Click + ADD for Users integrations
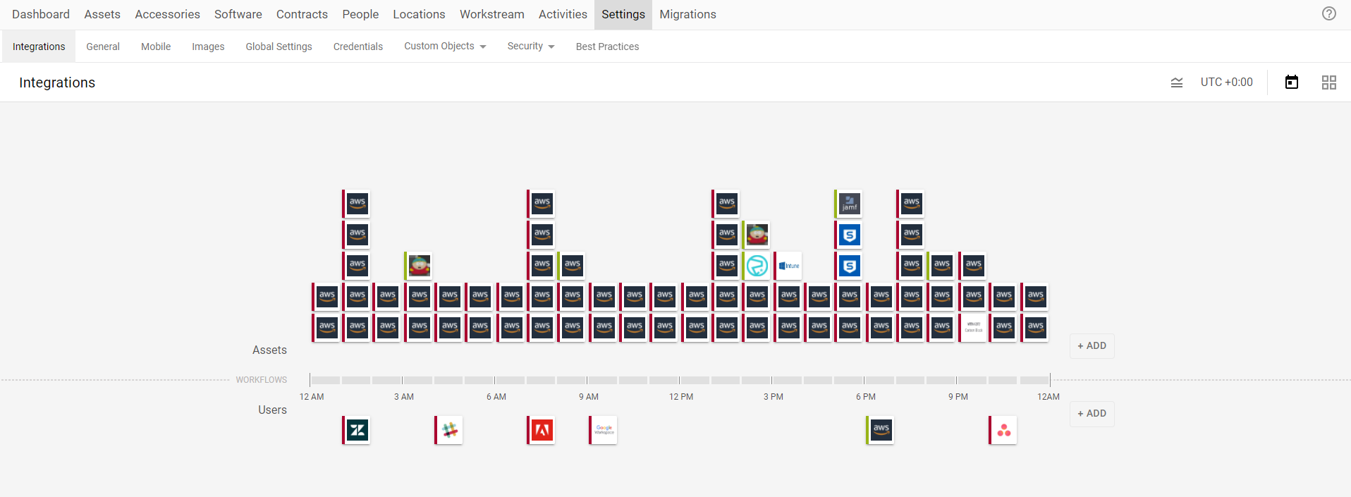This screenshot has width=1351, height=497. click(x=1092, y=414)
